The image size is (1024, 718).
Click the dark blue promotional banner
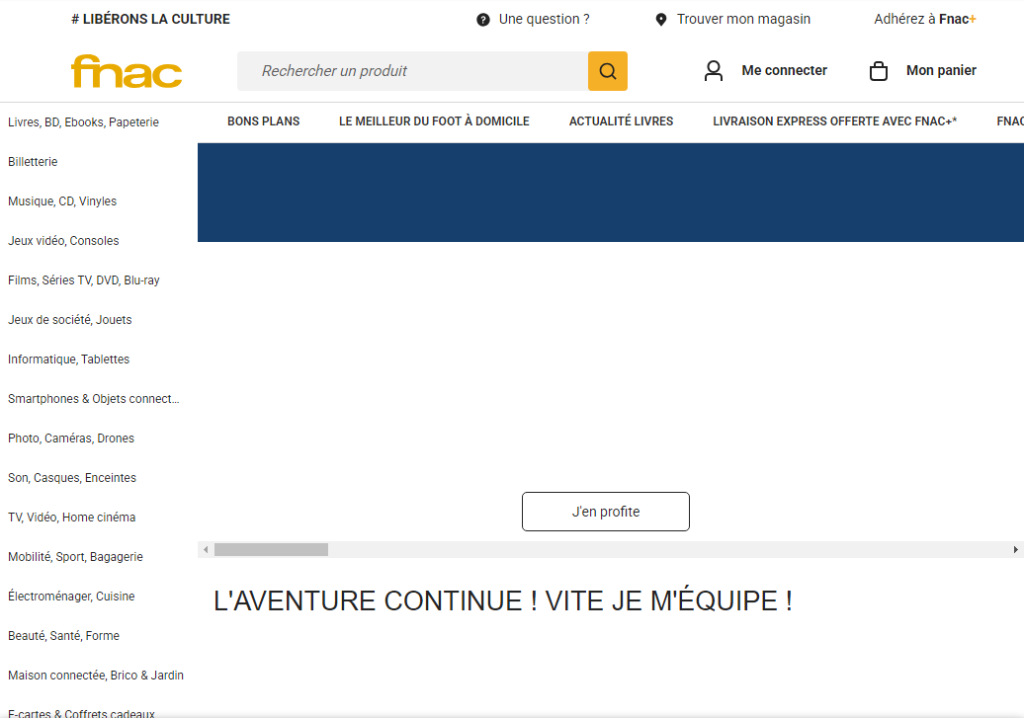(x=611, y=193)
